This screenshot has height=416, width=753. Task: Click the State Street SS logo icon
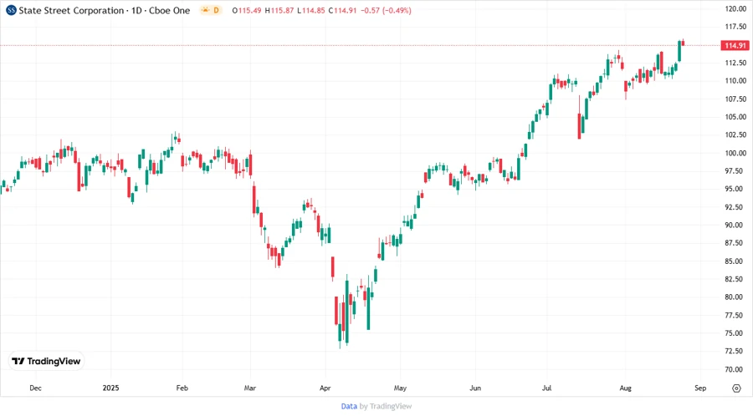coord(11,10)
